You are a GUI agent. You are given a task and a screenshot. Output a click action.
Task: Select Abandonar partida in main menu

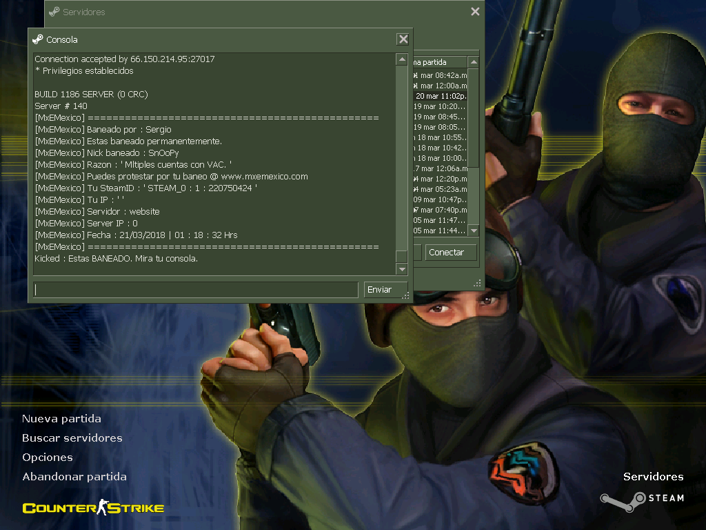pyautogui.click(x=74, y=477)
